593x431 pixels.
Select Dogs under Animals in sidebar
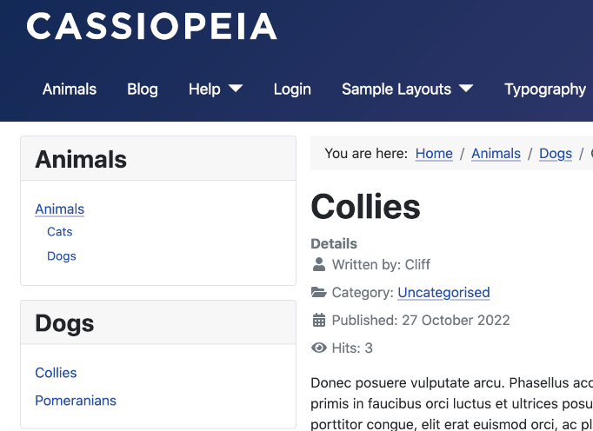[x=62, y=256]
